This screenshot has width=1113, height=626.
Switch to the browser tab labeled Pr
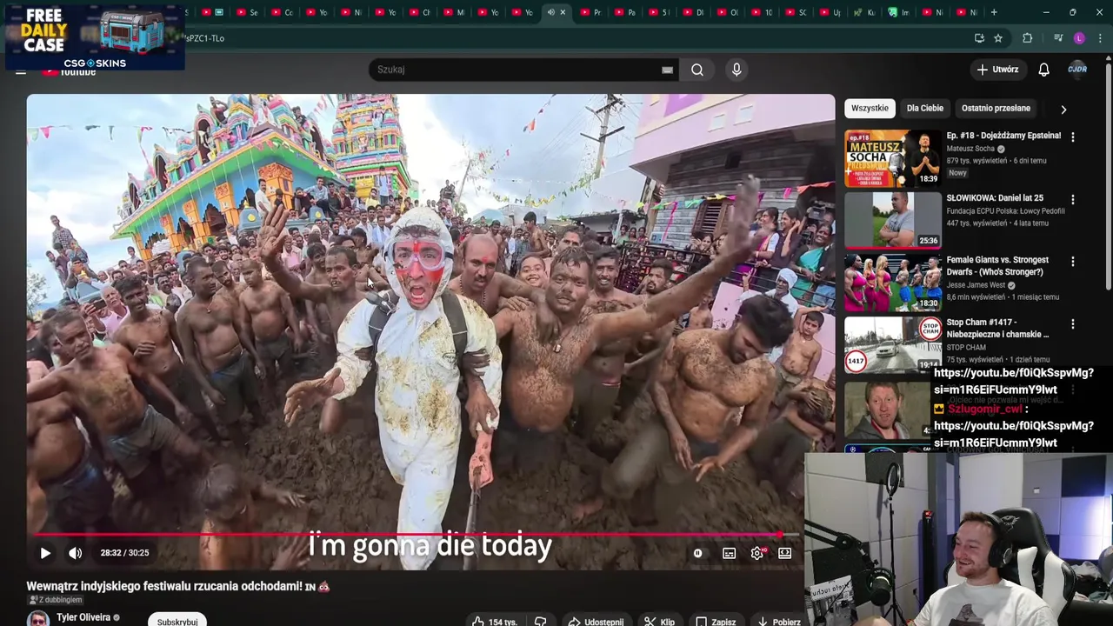tap(590, 12)
